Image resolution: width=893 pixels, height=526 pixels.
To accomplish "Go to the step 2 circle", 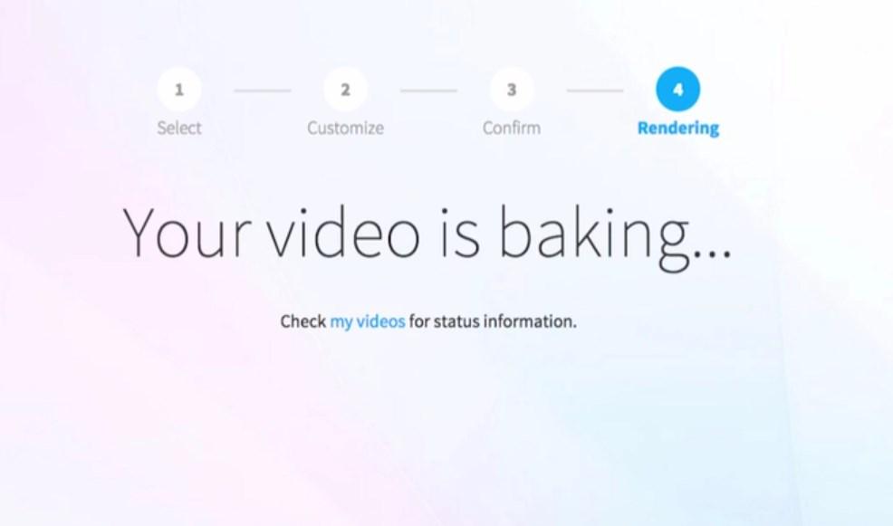I will 345,90.
